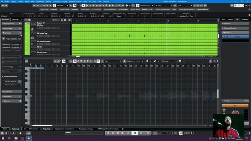Image resolution: width=251 pixels, height=141 pixels.
Task: Open the snap type Относит. dropdown
Action: (x=146, y=5)
